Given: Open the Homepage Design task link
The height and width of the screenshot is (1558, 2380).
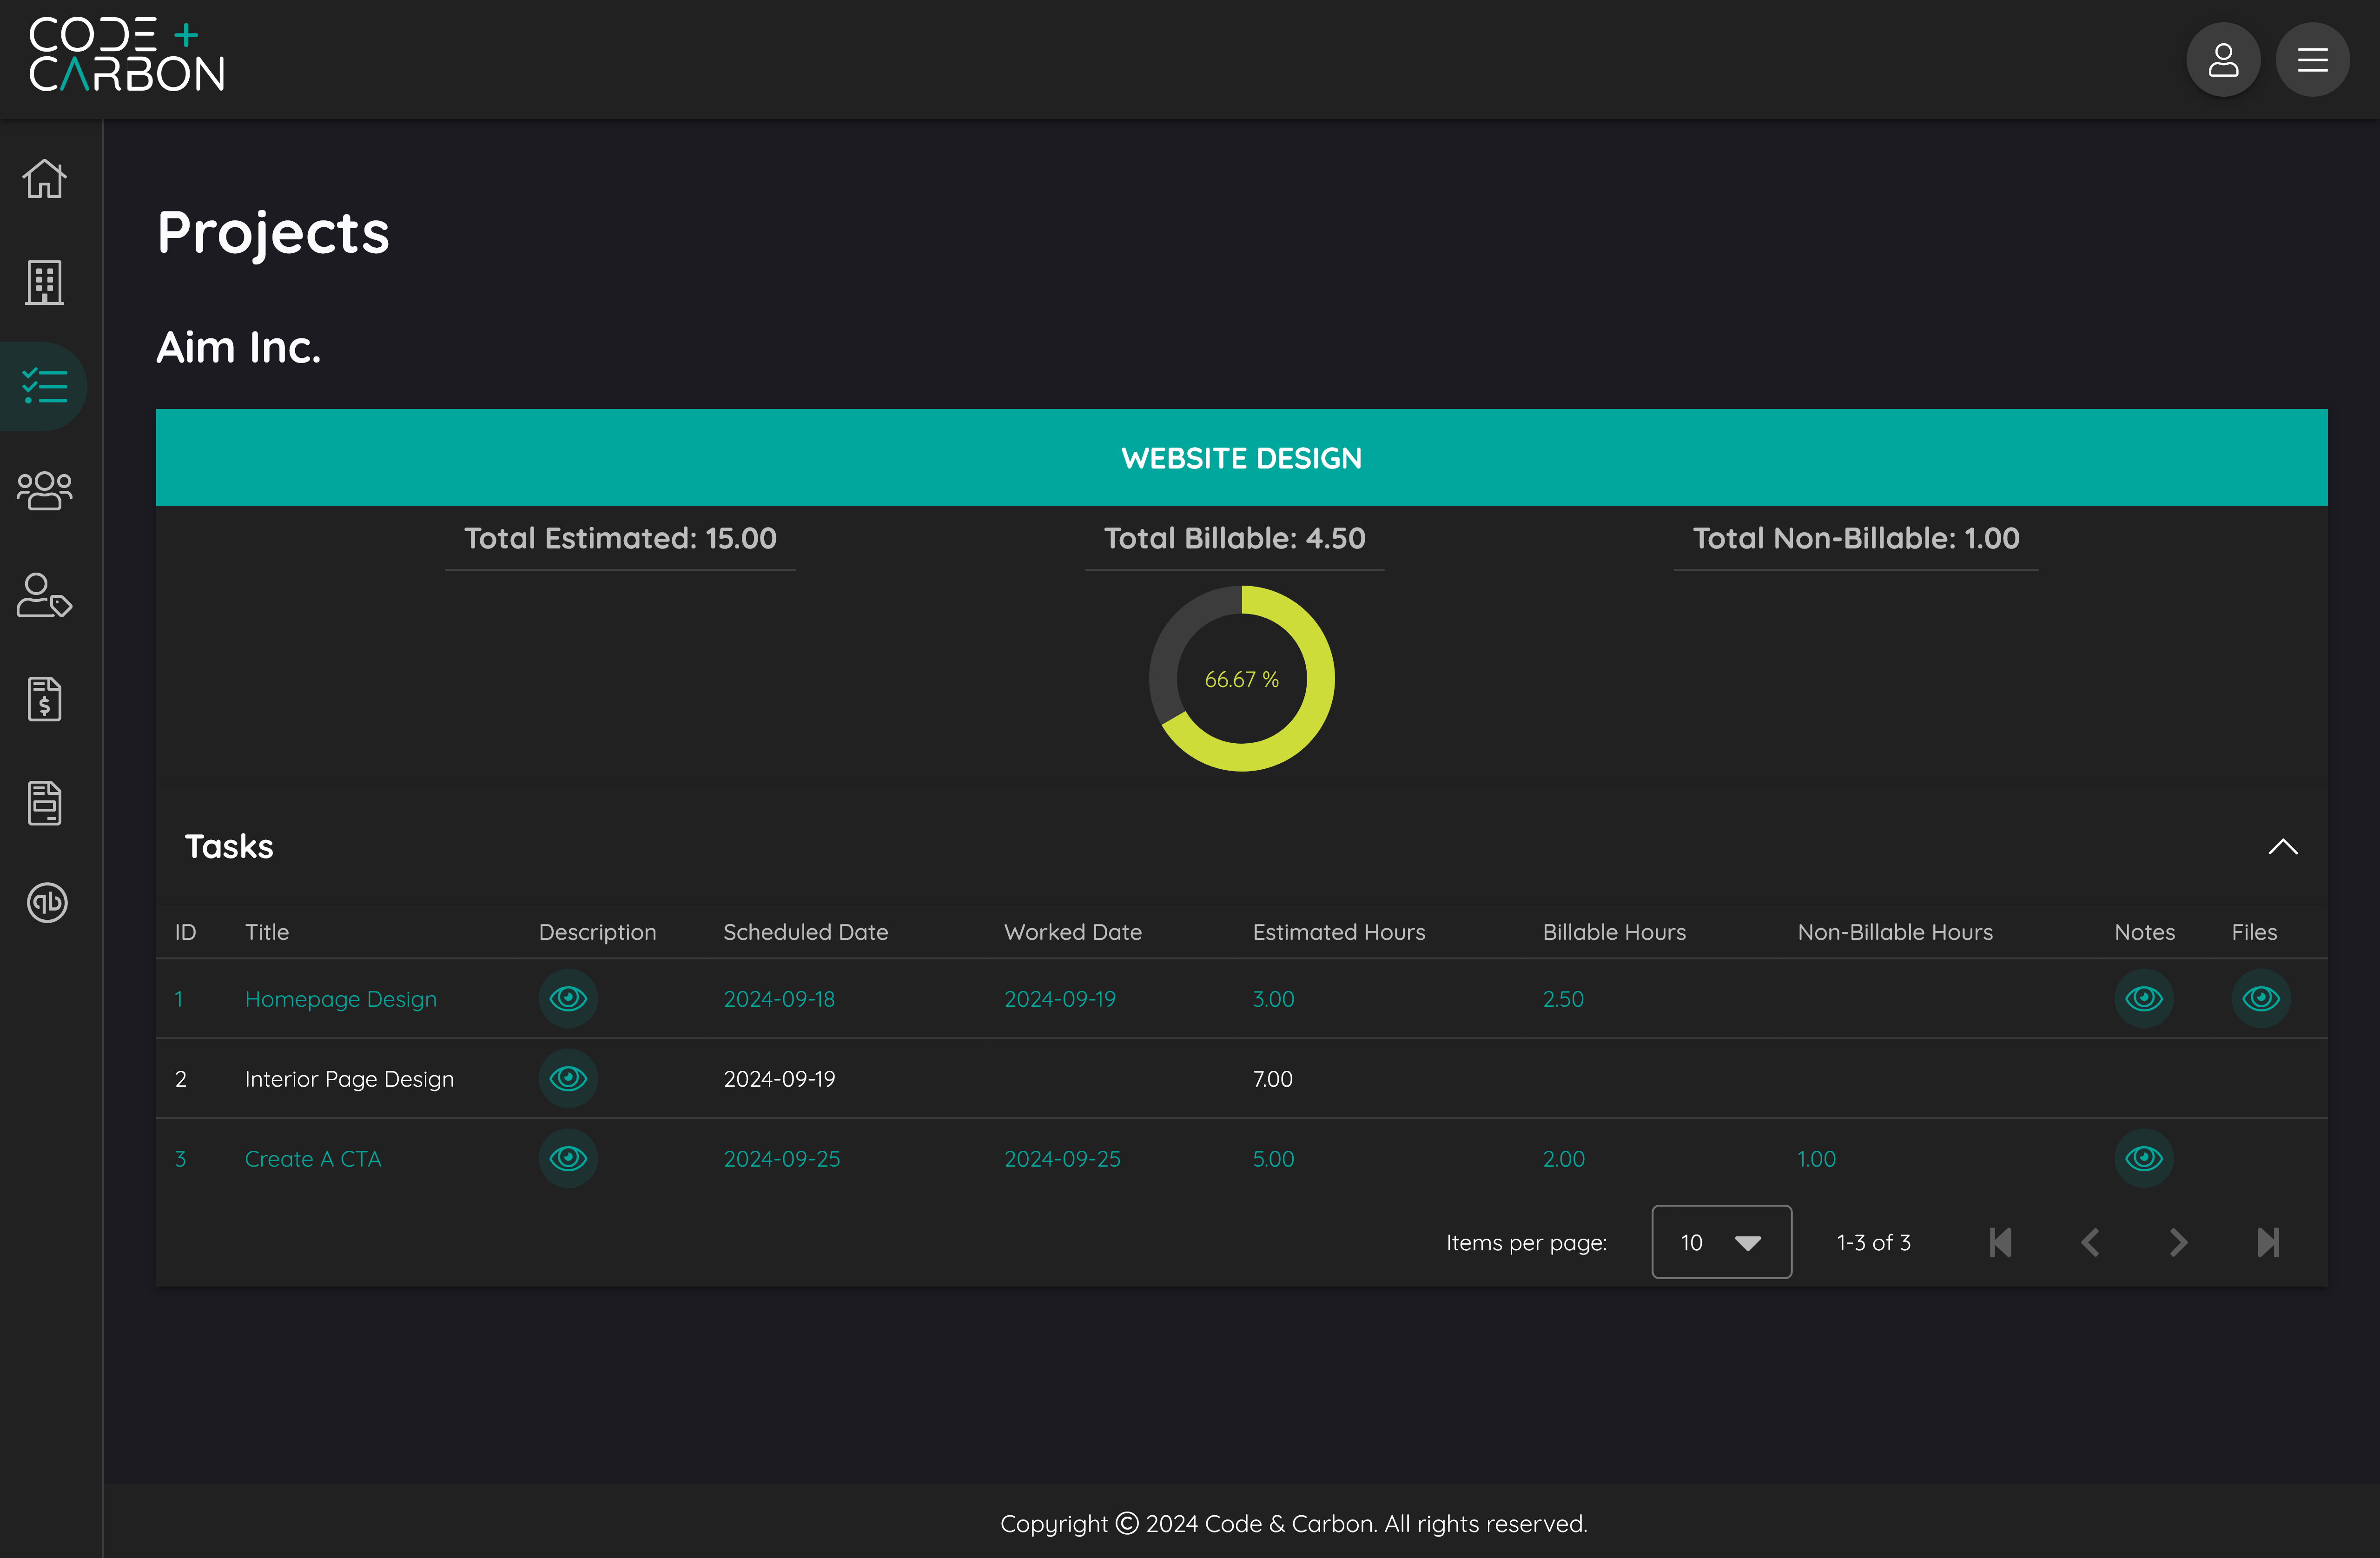Looking at the screenshot, I should click(341, 999).
